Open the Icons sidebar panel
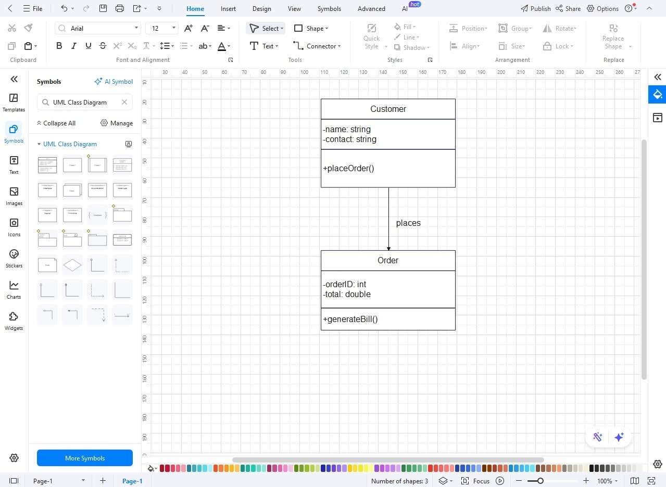Viewport: 666px width, 487px height. click(14, 227)
